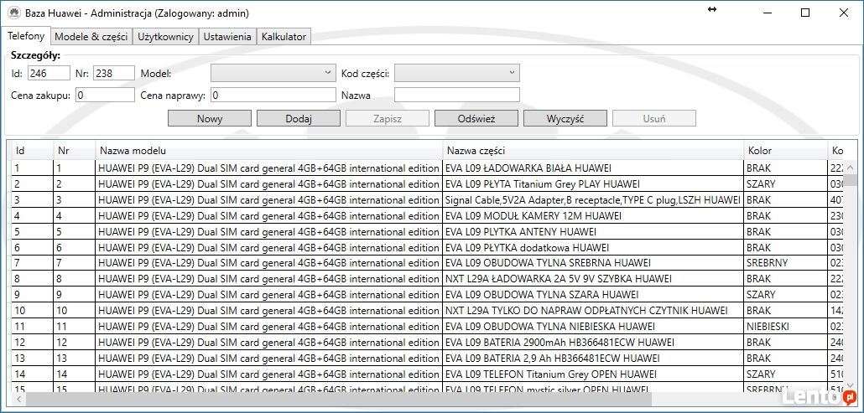Switch to the Telefony tab
This screenshot has width=864, height=413.
click(x=26, y=36)
